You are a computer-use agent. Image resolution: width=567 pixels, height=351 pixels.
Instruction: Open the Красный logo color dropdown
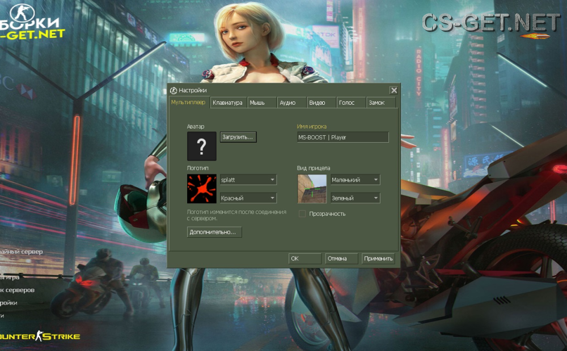coord(247,197)
